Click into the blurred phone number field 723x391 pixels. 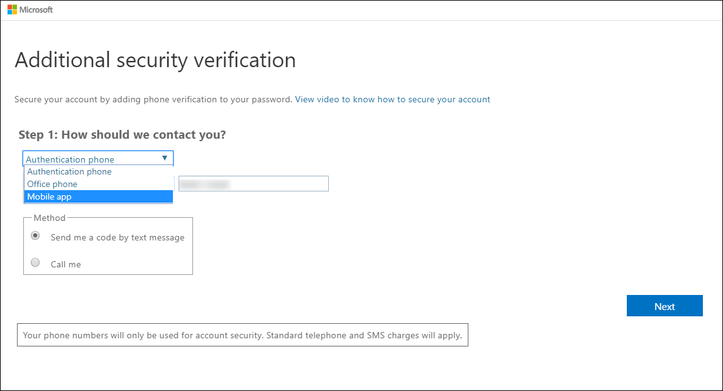253,183
